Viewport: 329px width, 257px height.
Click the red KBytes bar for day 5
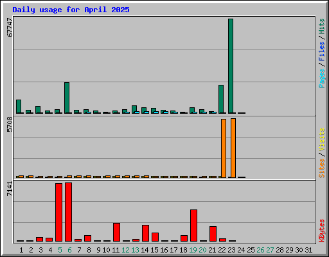point(58,212)
